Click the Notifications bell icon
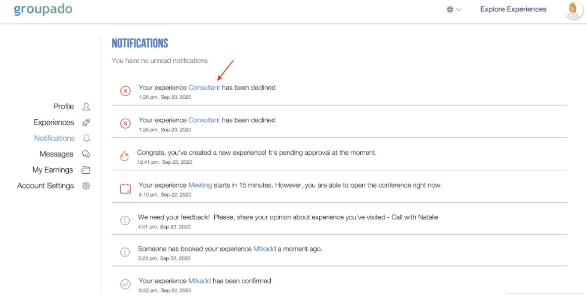The height and width of the screenshot is (298, 587). point(87,138)
